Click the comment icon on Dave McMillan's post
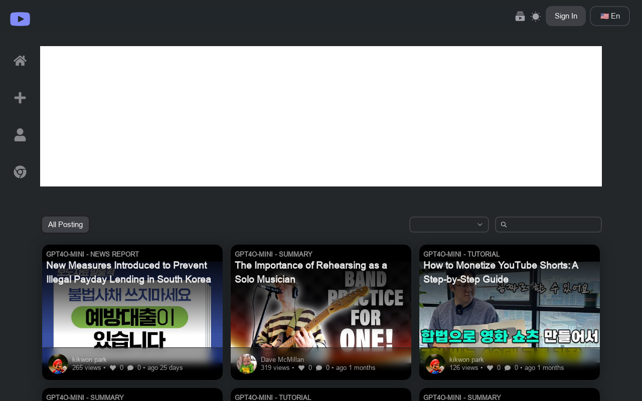 [319, 368]
